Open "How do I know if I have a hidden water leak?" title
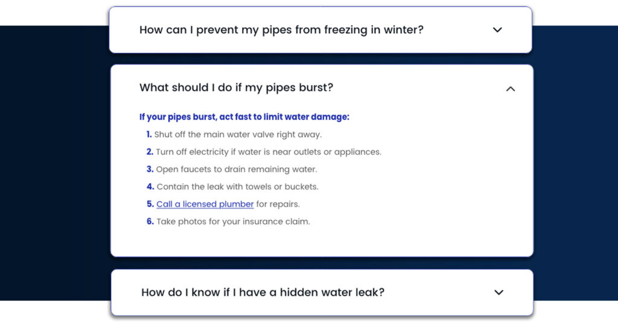618x324 pixels. click(x=263, y=293)
